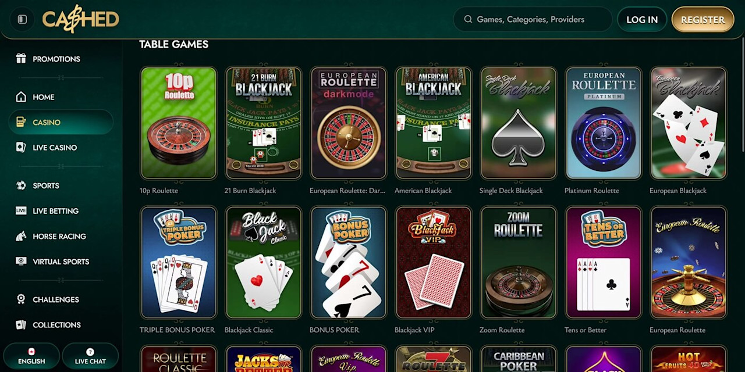
Task: Click the Challenges medal icon
Action: (x=21, y=299)
